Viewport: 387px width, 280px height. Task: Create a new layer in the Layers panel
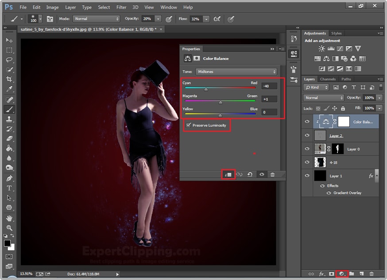tap(361, 274)
